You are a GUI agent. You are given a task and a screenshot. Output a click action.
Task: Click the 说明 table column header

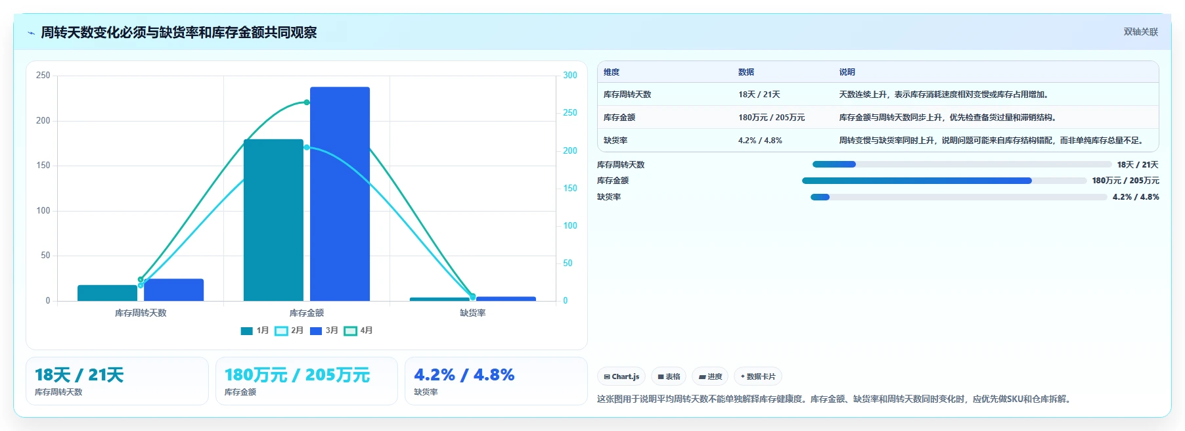pyautogui.click(x=847, y=72)
